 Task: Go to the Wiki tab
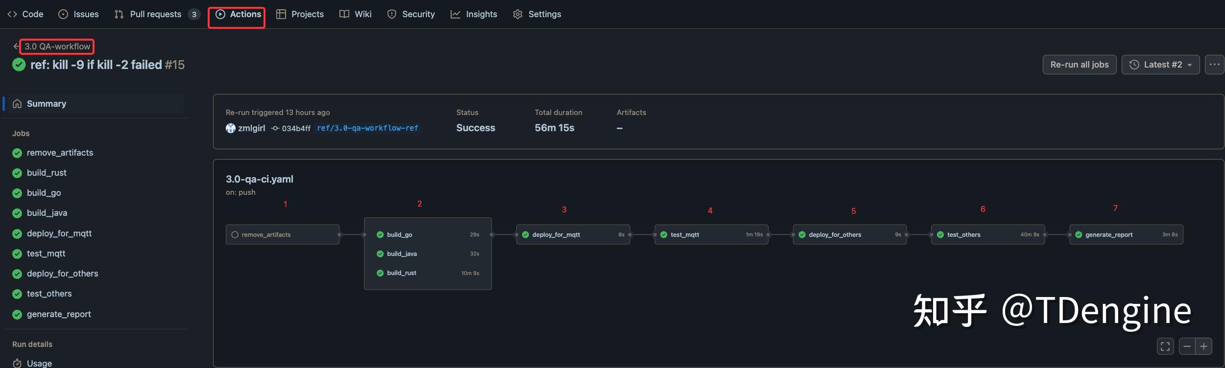(356, 14)
